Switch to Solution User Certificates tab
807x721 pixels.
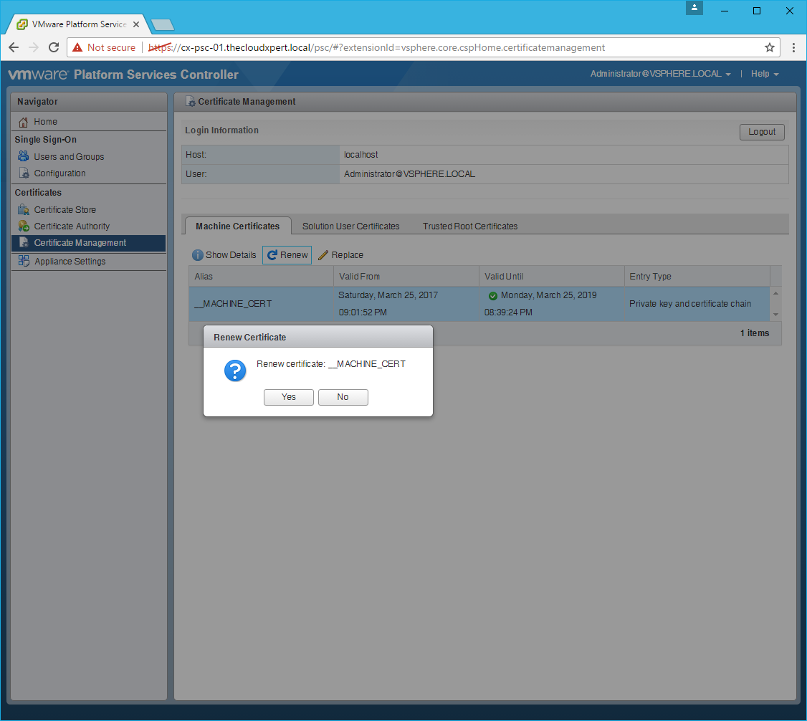(350, 226)
